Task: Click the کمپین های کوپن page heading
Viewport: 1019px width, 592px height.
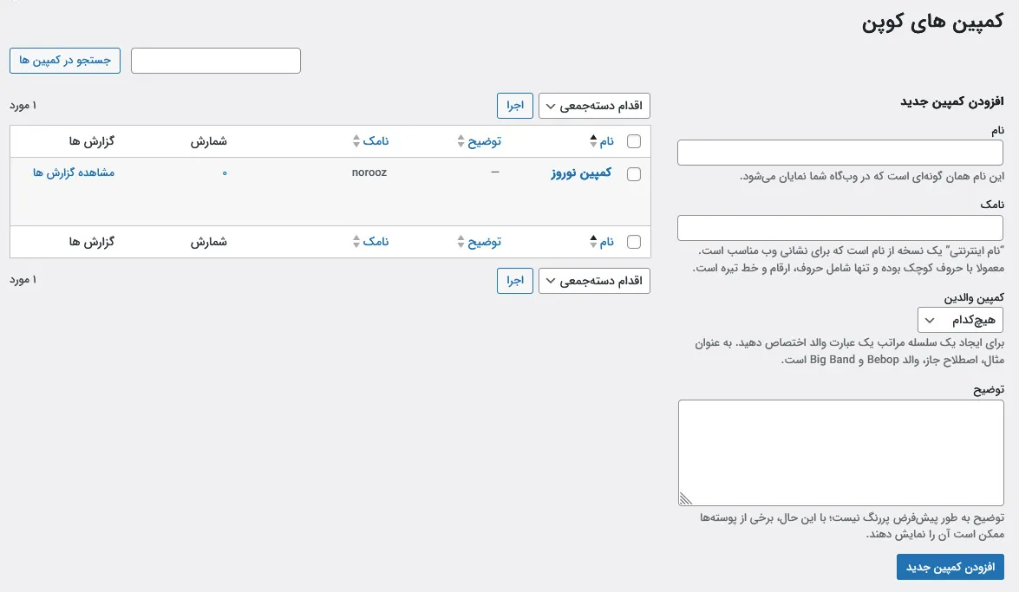Action: (932, 22)
